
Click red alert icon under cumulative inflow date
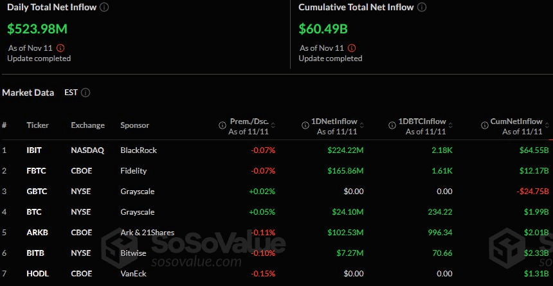(x=352, y=48)
